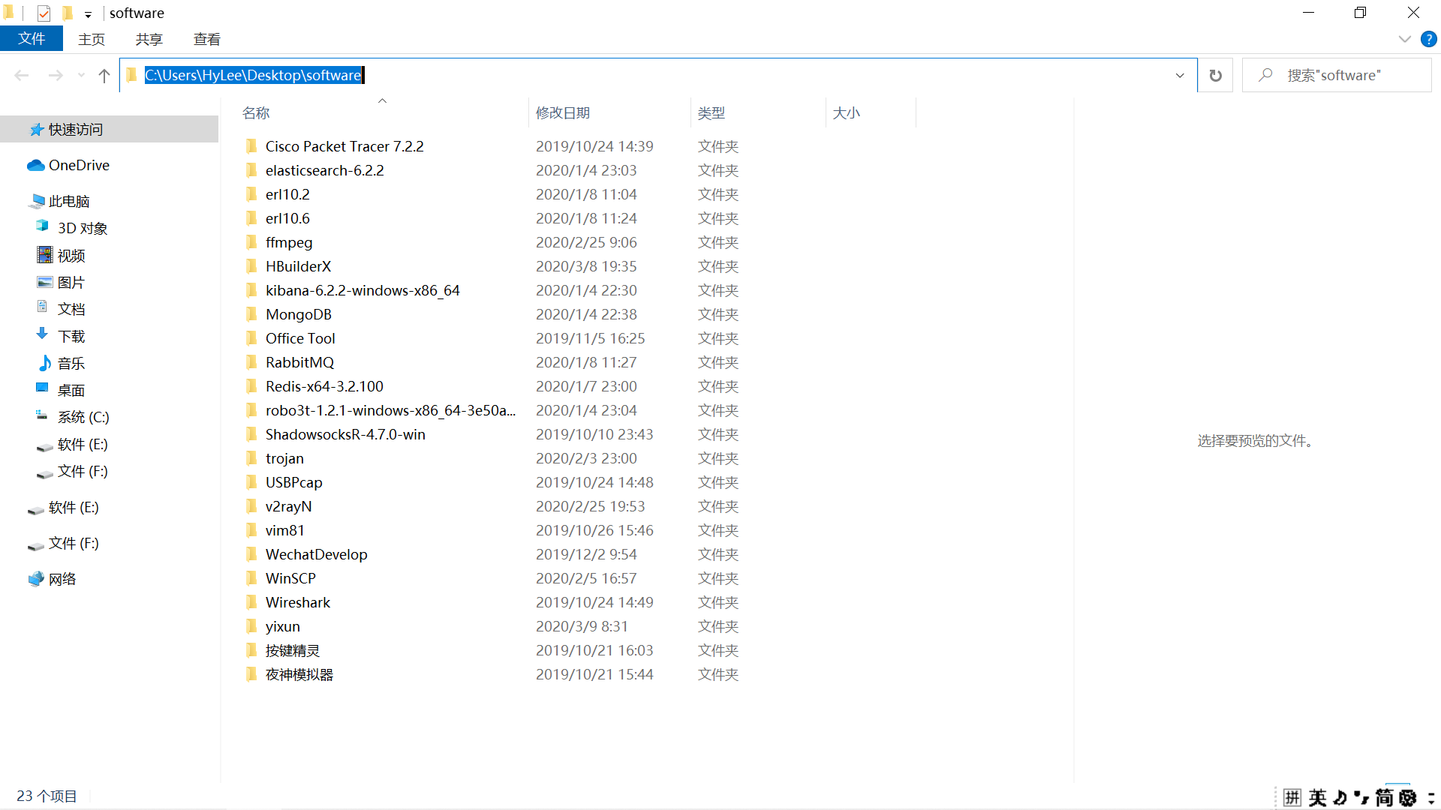Click the up-directory arrow button
Screen dimensions: 1441x810
104,75
